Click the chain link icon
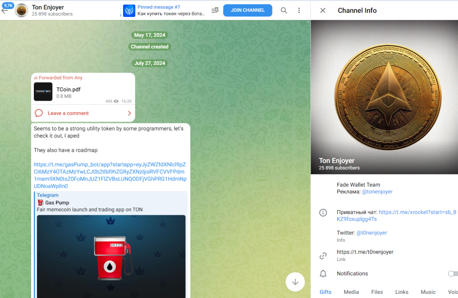 point(323,255)
